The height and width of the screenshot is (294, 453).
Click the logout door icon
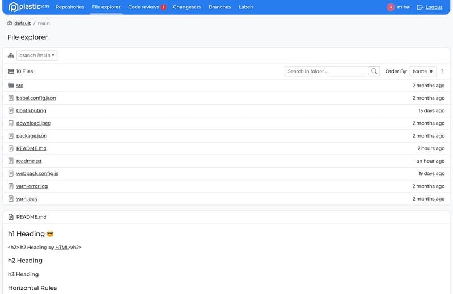[x=420, y=7]
